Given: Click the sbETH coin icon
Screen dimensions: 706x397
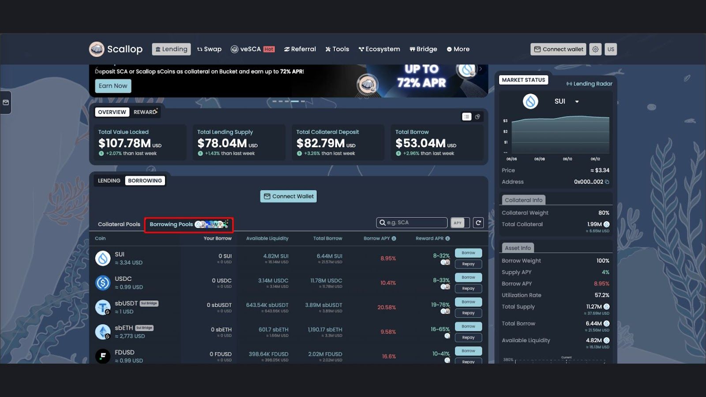Looking at the screenshot, I should point(103,332).
